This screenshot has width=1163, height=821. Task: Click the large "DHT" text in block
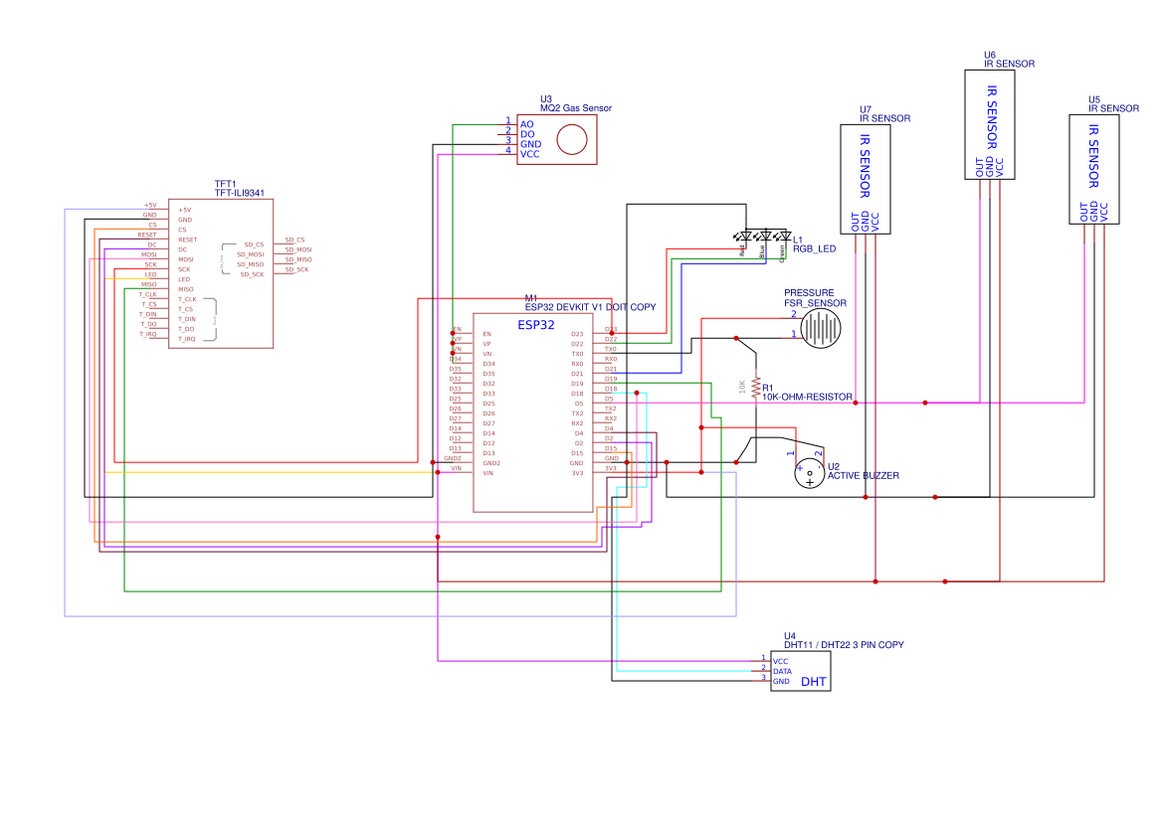click(814, 682)
